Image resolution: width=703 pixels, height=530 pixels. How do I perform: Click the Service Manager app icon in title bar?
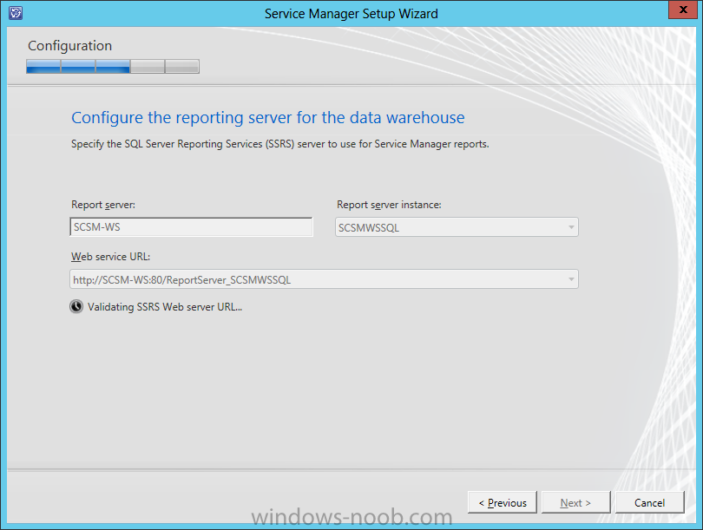point(16,13)
